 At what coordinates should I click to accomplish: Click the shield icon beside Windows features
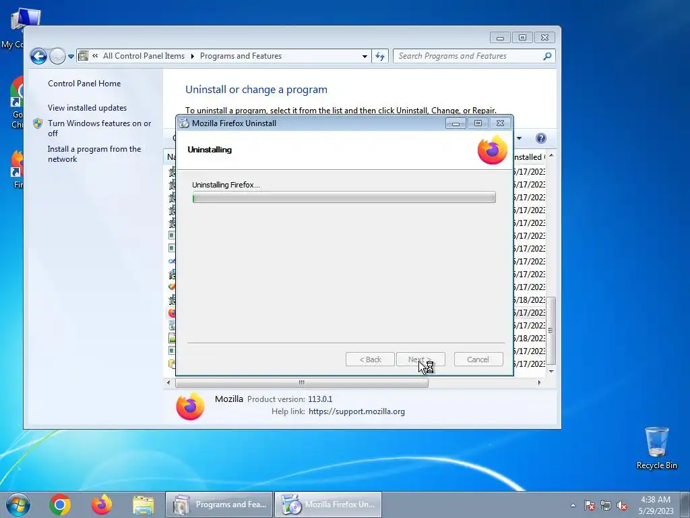tap(38, 123)
